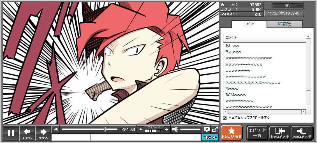Increase speed with the right arrow

click(166, 129)
